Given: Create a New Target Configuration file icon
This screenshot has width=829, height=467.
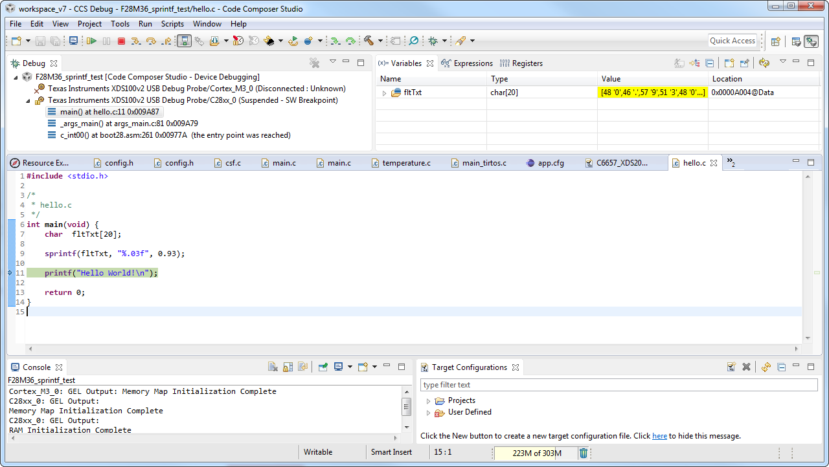Looking at the screenshot, I should pyautogui.click(x=731, y=367).
